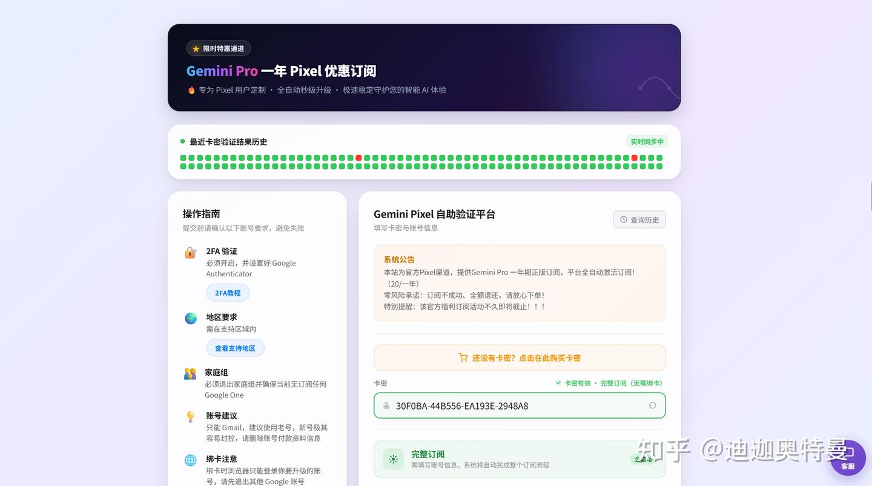Viewport: 872px width, 486px height.
Task: Click the web globe icon next to 绑卡注意
Action: pyautogui.click(x=190, y=460)
